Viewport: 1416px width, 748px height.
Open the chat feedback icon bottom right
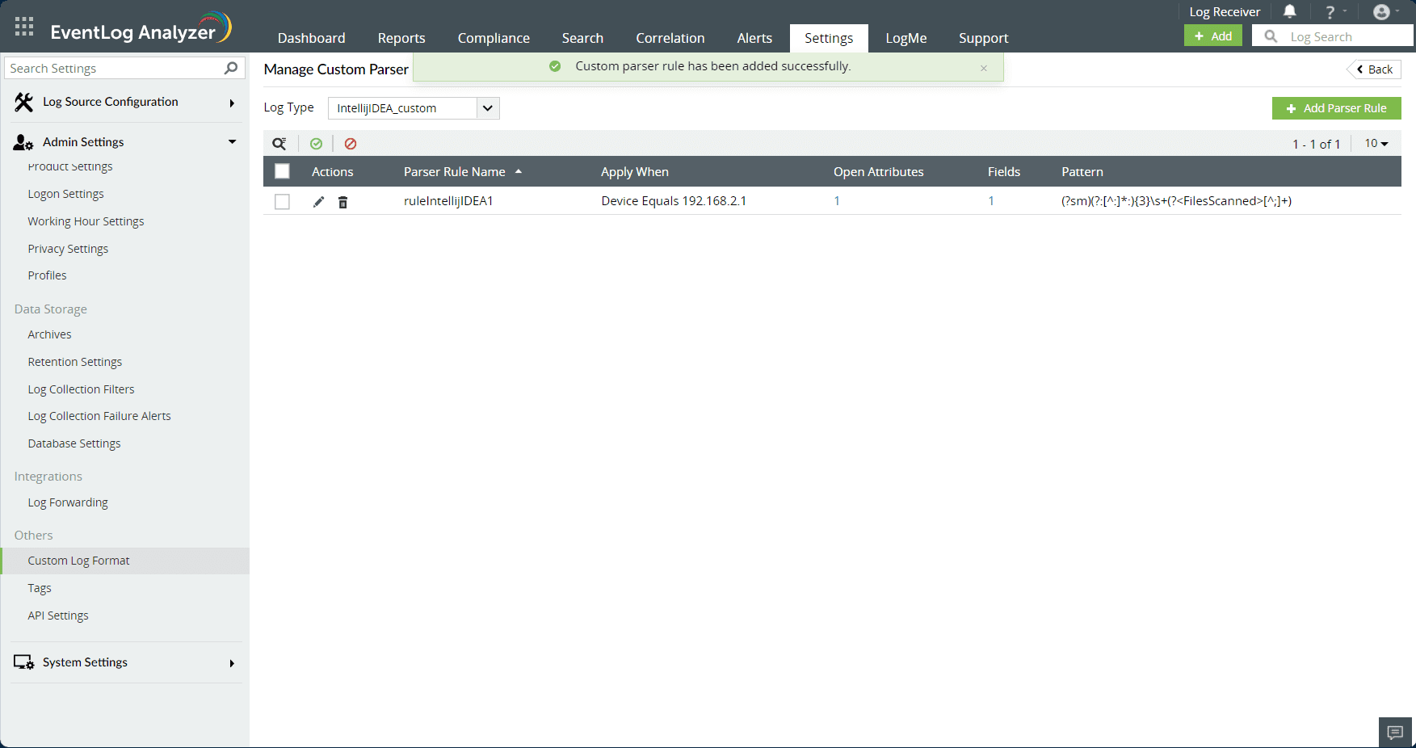[x=1394, y=732]
